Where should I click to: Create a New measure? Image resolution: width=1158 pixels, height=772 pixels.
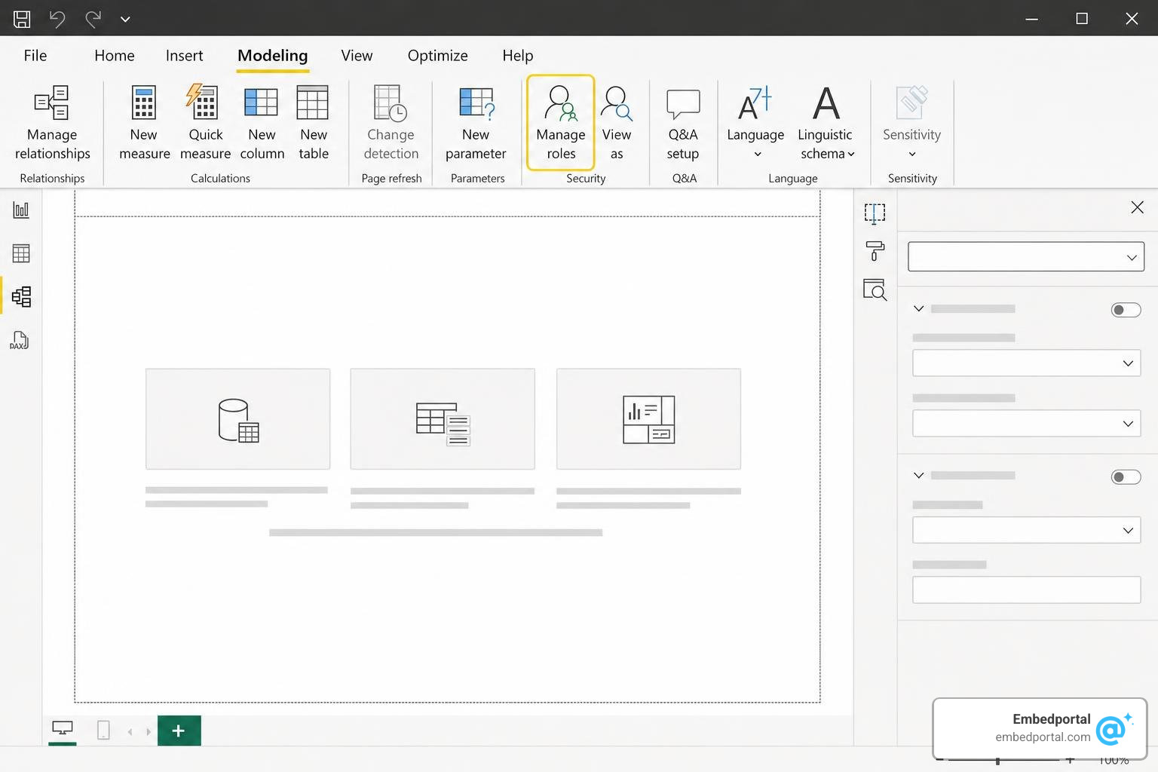click(x=144, y=123)
